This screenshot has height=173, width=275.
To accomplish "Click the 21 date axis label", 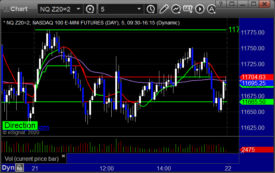I will click(x=35, y=168).
